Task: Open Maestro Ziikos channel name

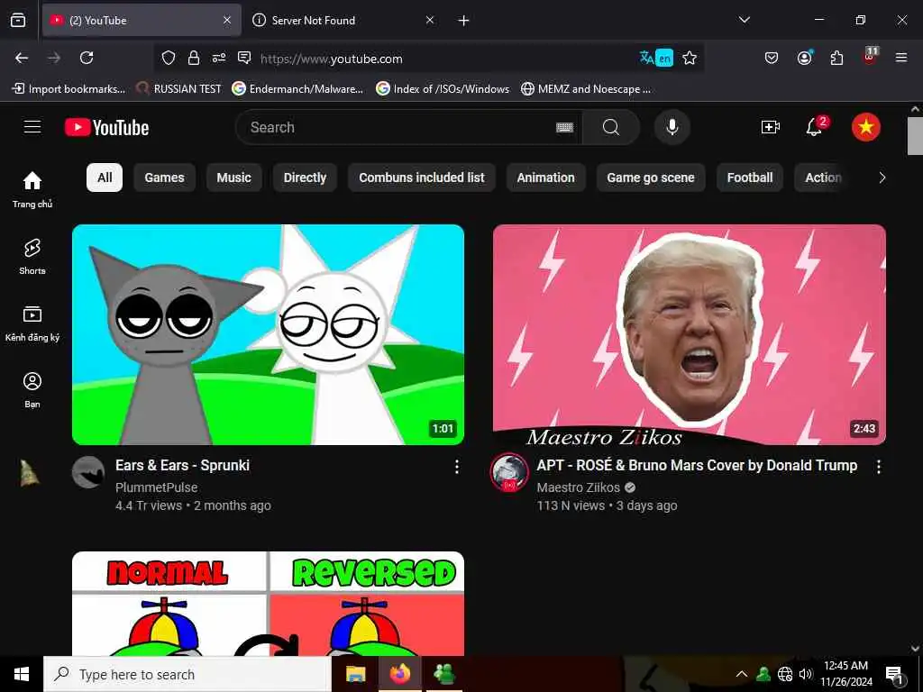Action: click(578, 487)
